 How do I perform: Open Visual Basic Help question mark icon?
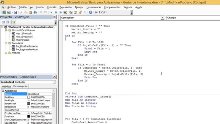[x=90, y=12]
